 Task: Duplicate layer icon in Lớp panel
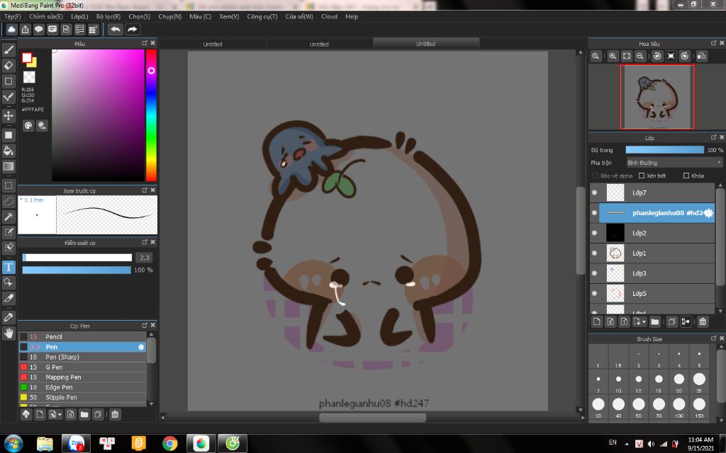[x=672, y=321]
